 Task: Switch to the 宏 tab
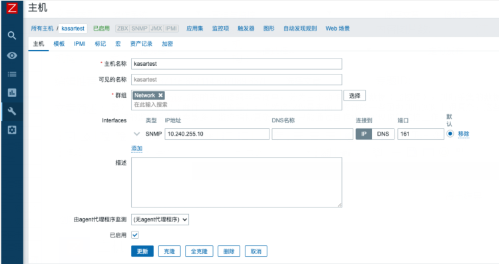[x=118, y=44]
